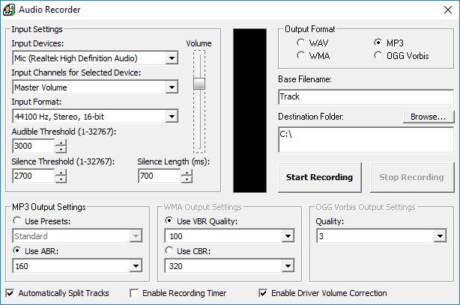Decrease Audible Threshold with down arrow

click(61, 150)
